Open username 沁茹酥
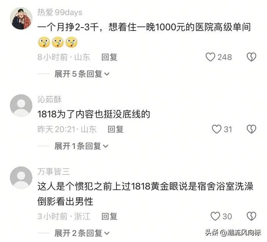 [50, 99]
